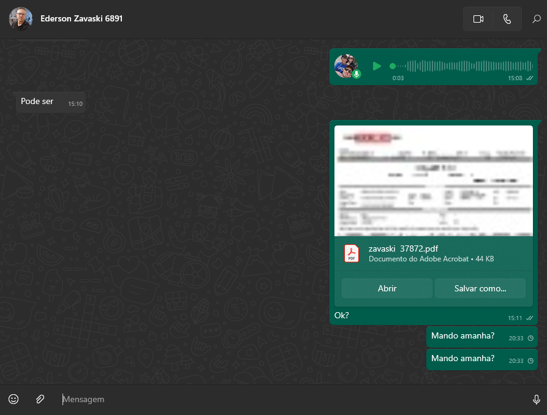Click the sender avatar on voice message
This screenshot has width=547, height=415.
pyautogui.click(x=346, y=66)
